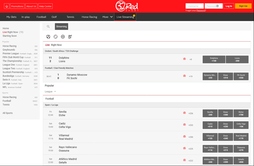This screenshot has width=254, height=166.
Task: Open FIFA Club World Cup in sidebar
Action: pos(20,57)
